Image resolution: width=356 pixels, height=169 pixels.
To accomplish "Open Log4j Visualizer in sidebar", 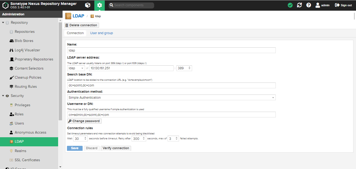I will coord(27,50).
